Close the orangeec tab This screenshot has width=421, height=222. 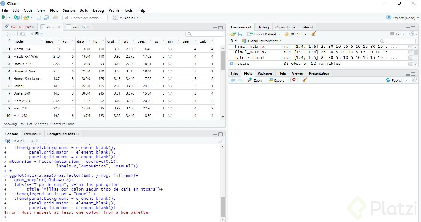coord(89,27)
